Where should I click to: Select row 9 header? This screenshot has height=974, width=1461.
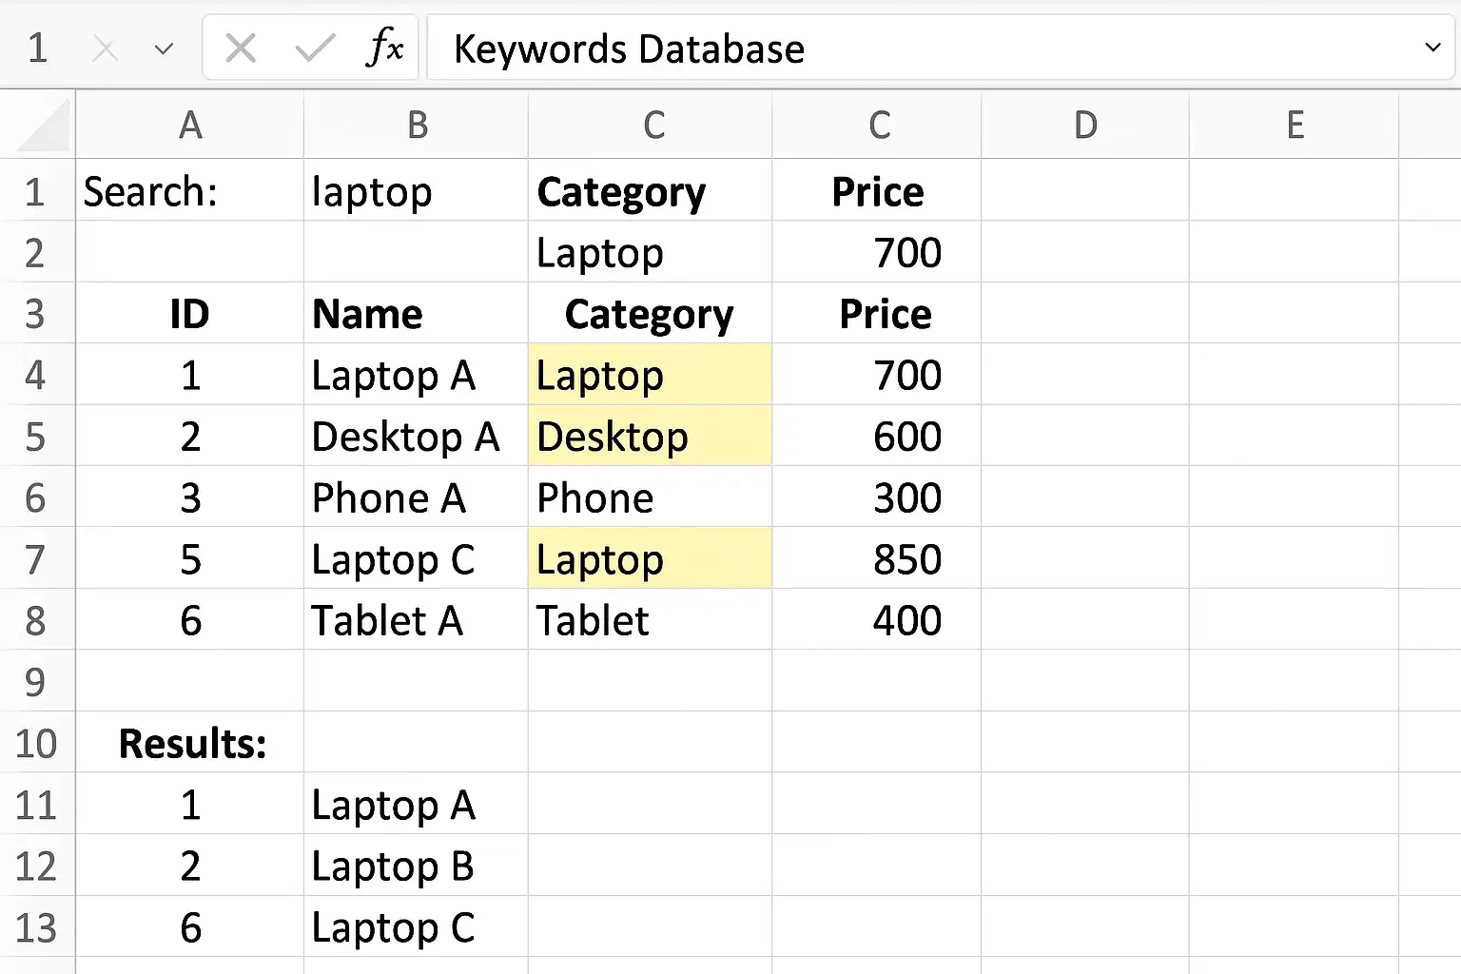[x=36, y=682]
